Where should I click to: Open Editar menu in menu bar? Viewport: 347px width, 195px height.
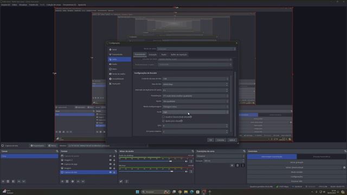[x=15, y=5]
